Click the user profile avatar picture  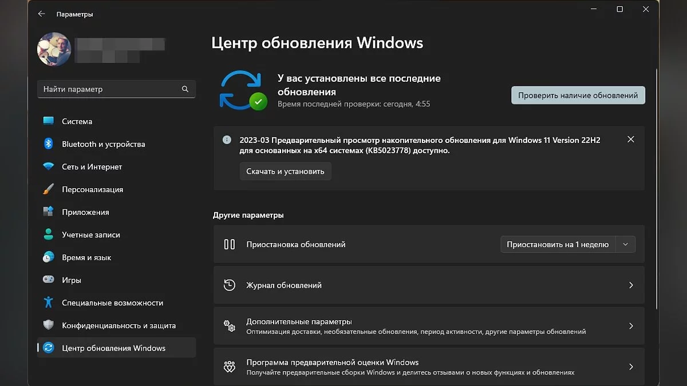(x=54, y=49)
